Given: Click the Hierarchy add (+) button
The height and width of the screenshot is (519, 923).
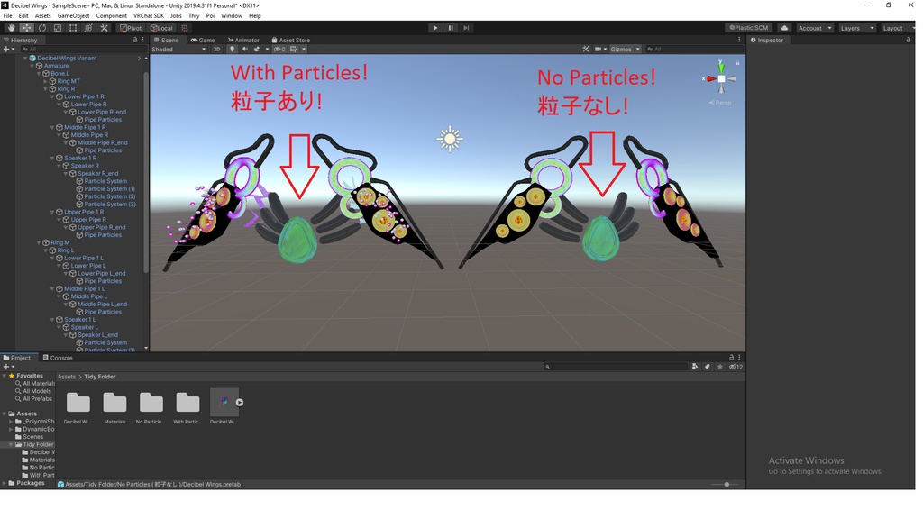Looking at the screenshot, I should 8,49.
